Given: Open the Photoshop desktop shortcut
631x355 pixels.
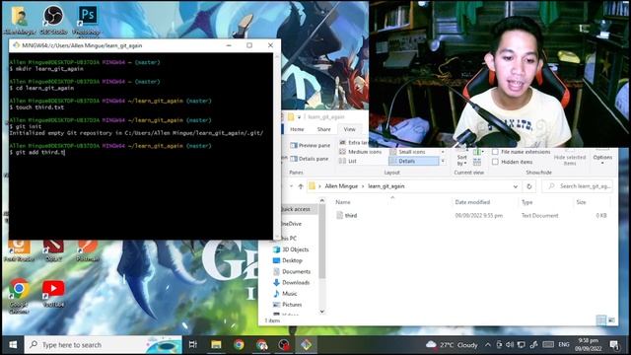Looking at the screenshot, I should (x=87, y=20).
